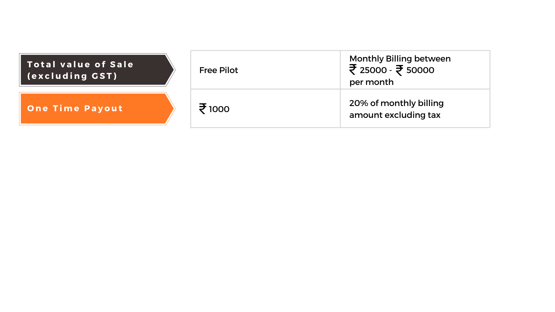
Task: Click the (excluding GST) label text
Action: click(72, 76)
